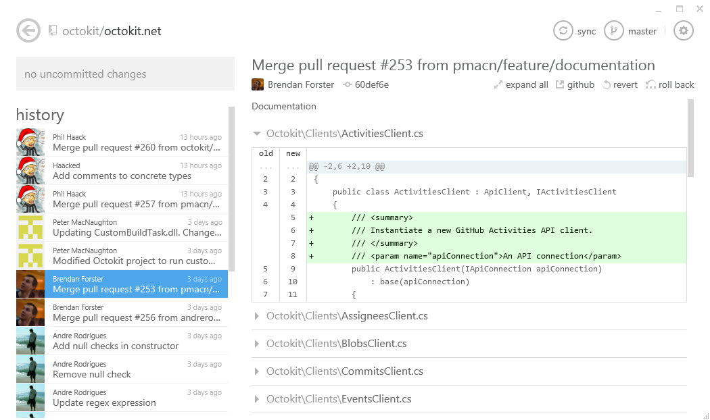Click line public class ActivitiesClient
The image size is (710, 420).
click(475, 192)
